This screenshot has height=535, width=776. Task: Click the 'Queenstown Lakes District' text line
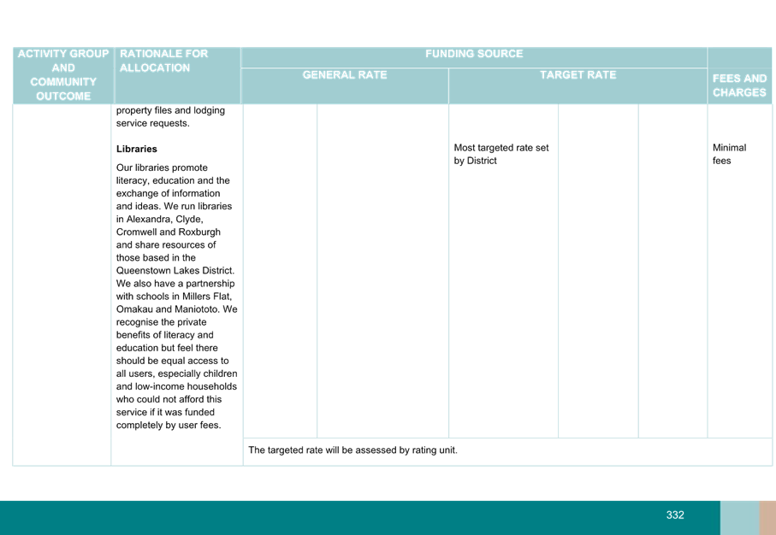coord(175,271)
